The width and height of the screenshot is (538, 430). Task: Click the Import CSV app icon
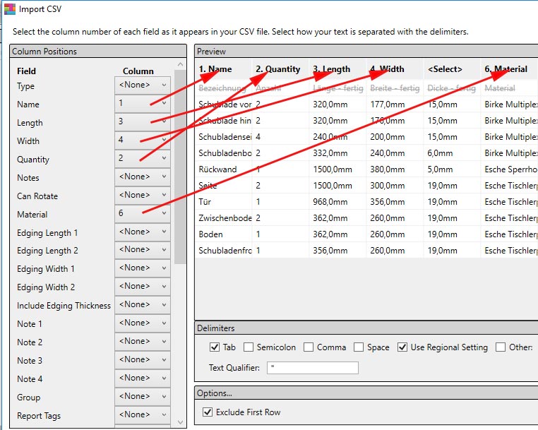click(10, 9)
